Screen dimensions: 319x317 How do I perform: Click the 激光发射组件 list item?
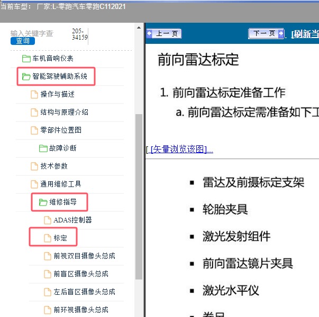click(x=236, y=236)
